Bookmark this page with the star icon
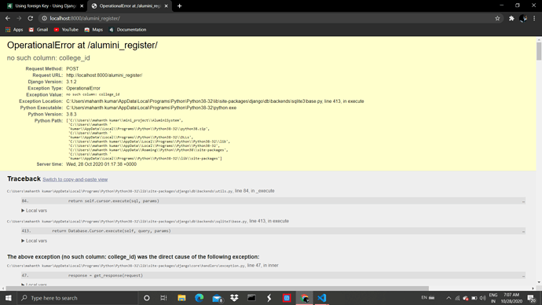 click(x=497, y=18)
